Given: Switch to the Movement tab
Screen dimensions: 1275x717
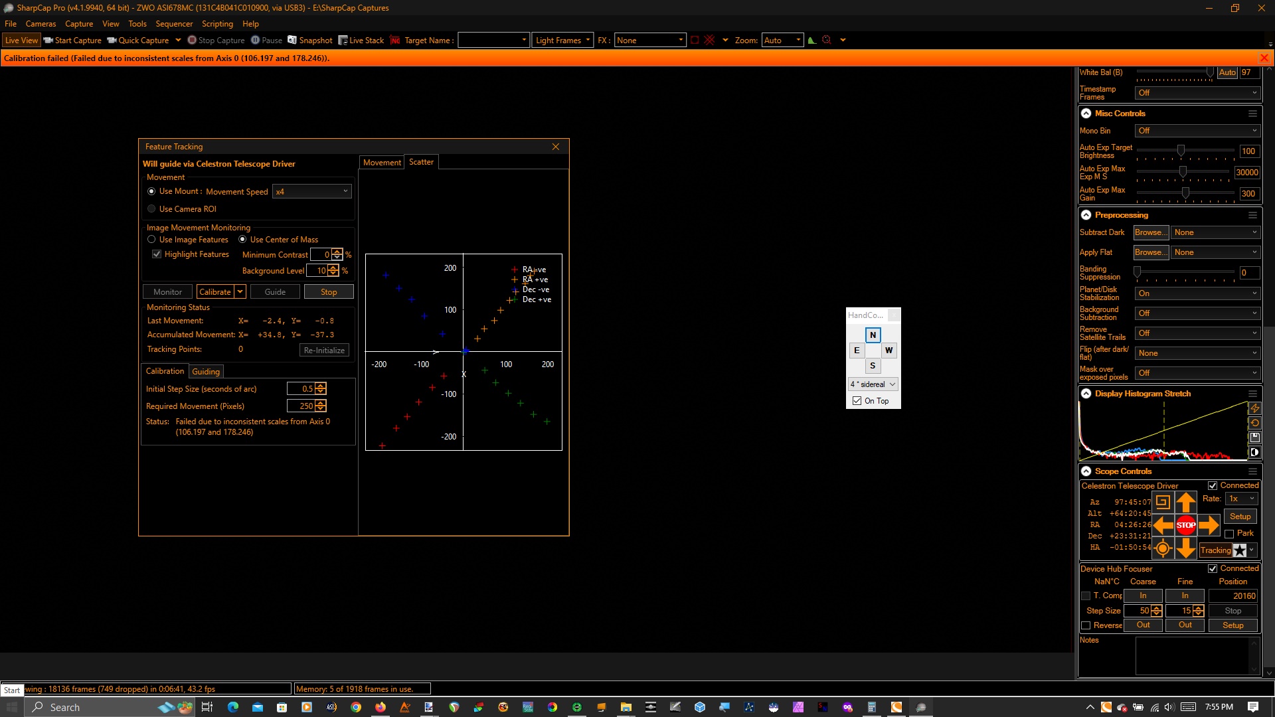Looking at the screenshot, I should [x=382, y=163].
